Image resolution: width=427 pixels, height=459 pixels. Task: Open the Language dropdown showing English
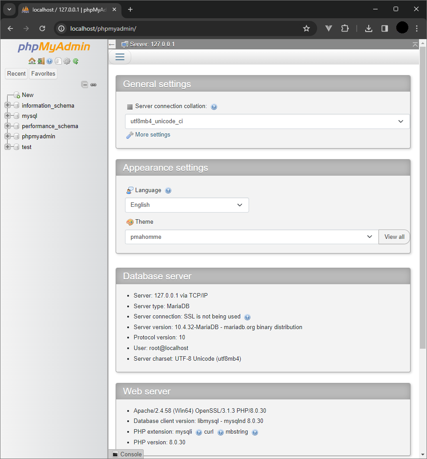pyautogui.click(x=187, y=205)
